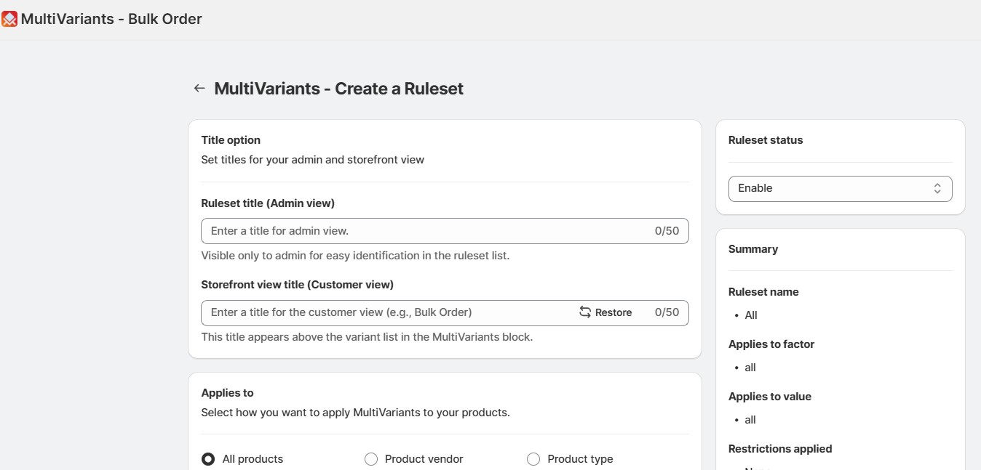Click the stepper chevrons on the Enable dropdown
981x470 pixels.
point(937,187)
